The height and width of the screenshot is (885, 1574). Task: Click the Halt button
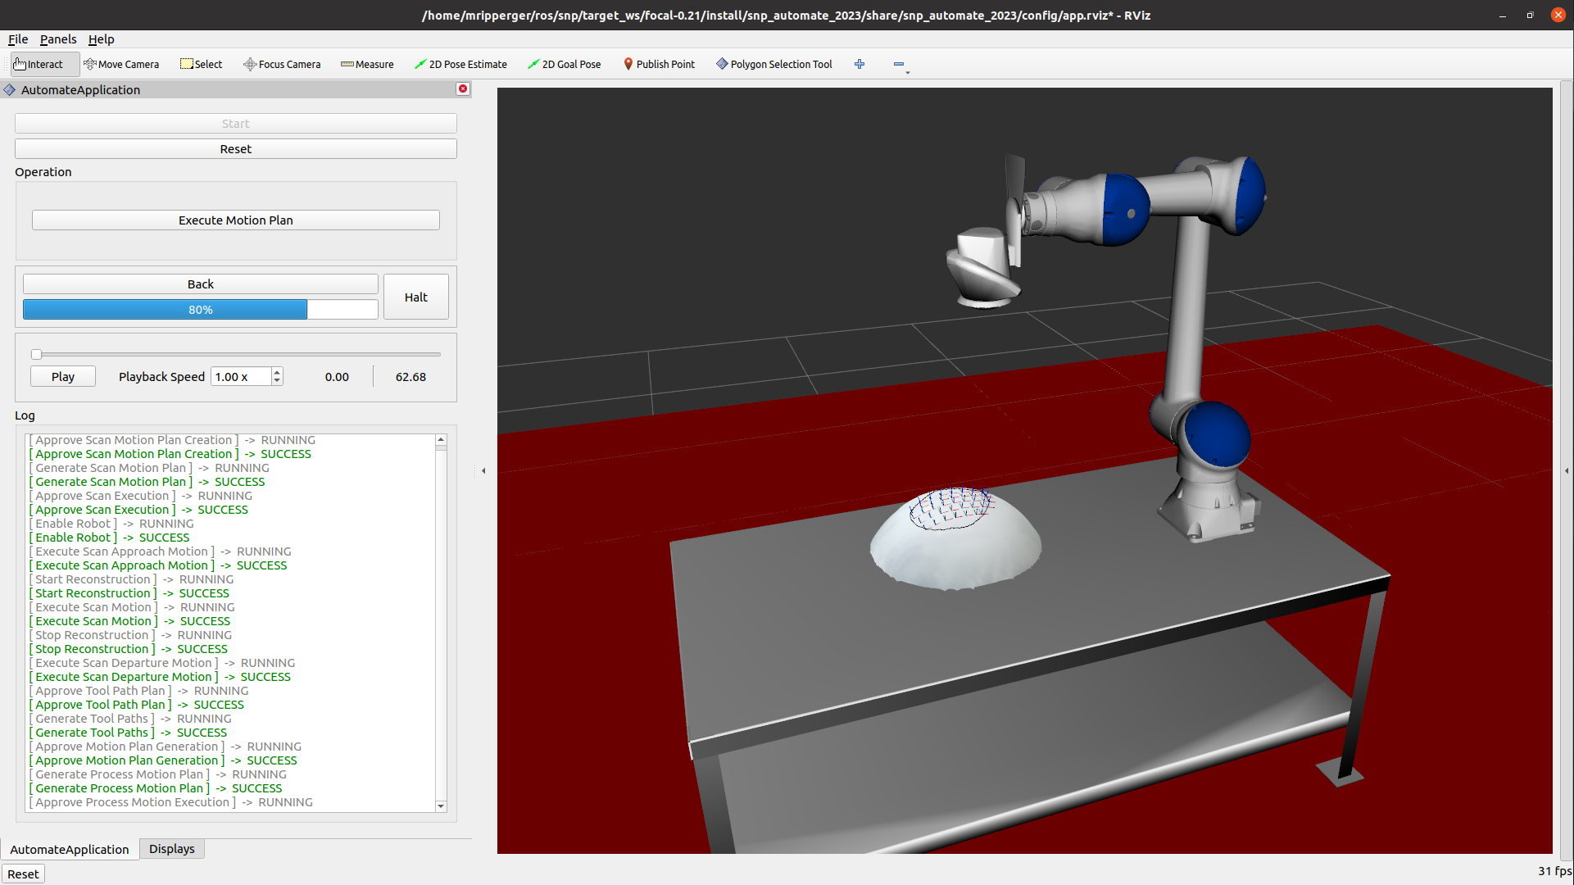click(415, 297)
